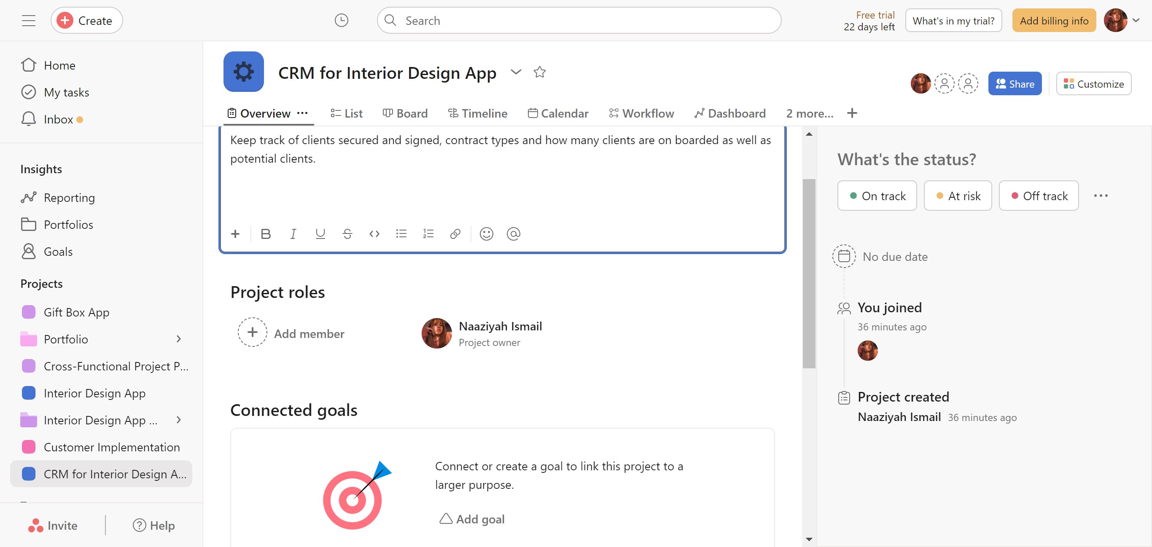Toggle the sidebar hamburger menu
The image size is (1152, 547).
tap(29, 21)
